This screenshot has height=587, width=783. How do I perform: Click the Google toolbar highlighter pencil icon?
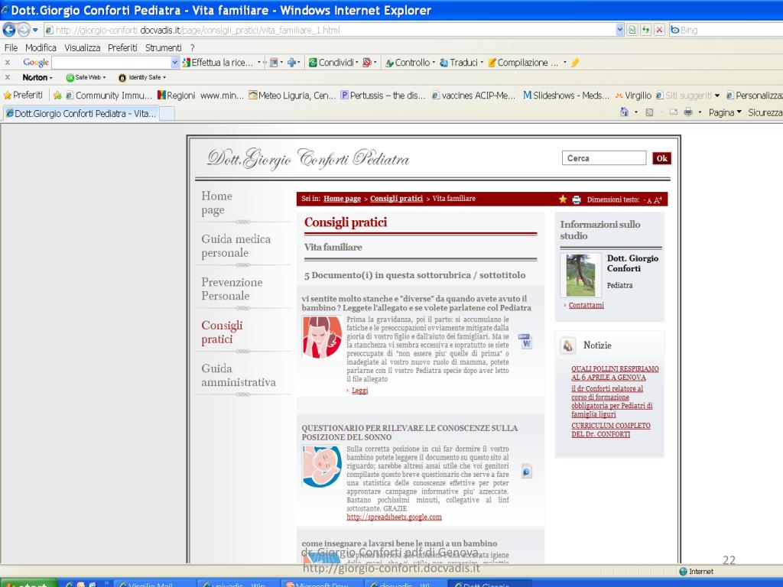click(x=575, y=63)
